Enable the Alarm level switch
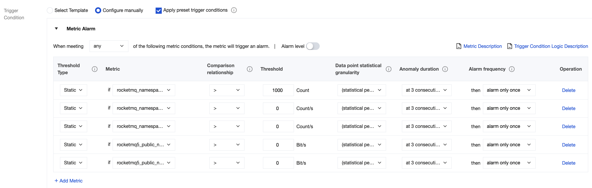592x188 pixels. click(313, 46)
